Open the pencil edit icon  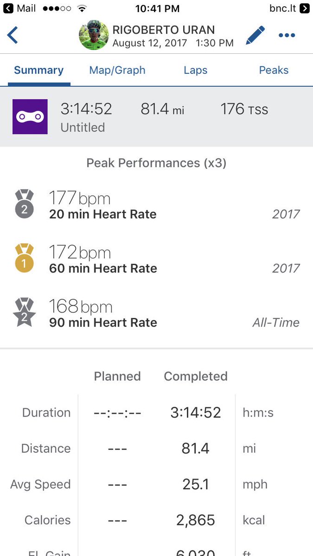coord(255,35)
